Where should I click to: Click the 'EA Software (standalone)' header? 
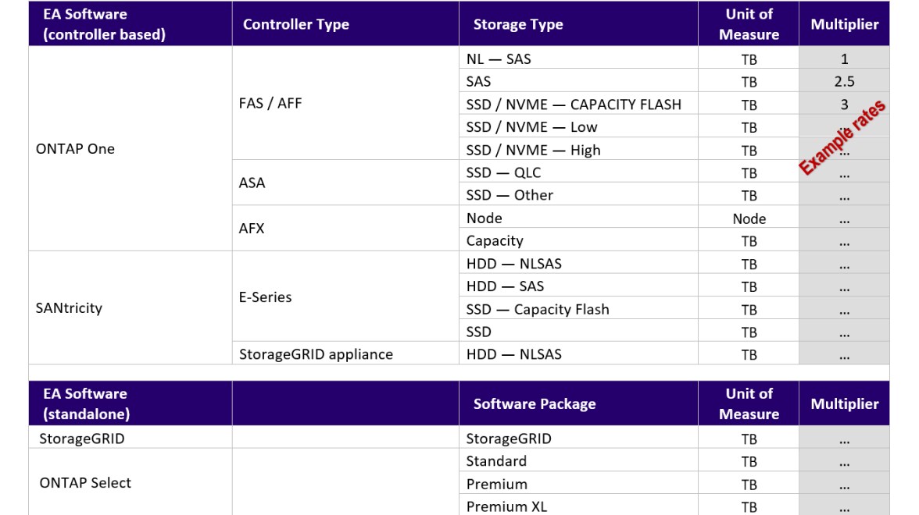[86, 403]
